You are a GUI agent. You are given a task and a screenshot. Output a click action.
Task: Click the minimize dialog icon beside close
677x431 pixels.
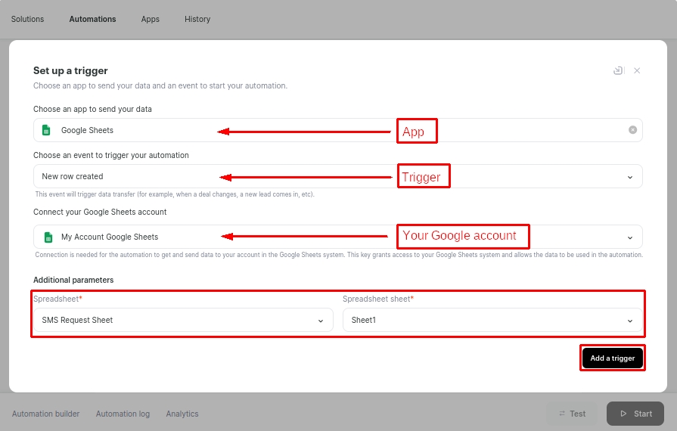tap(618, 70)
